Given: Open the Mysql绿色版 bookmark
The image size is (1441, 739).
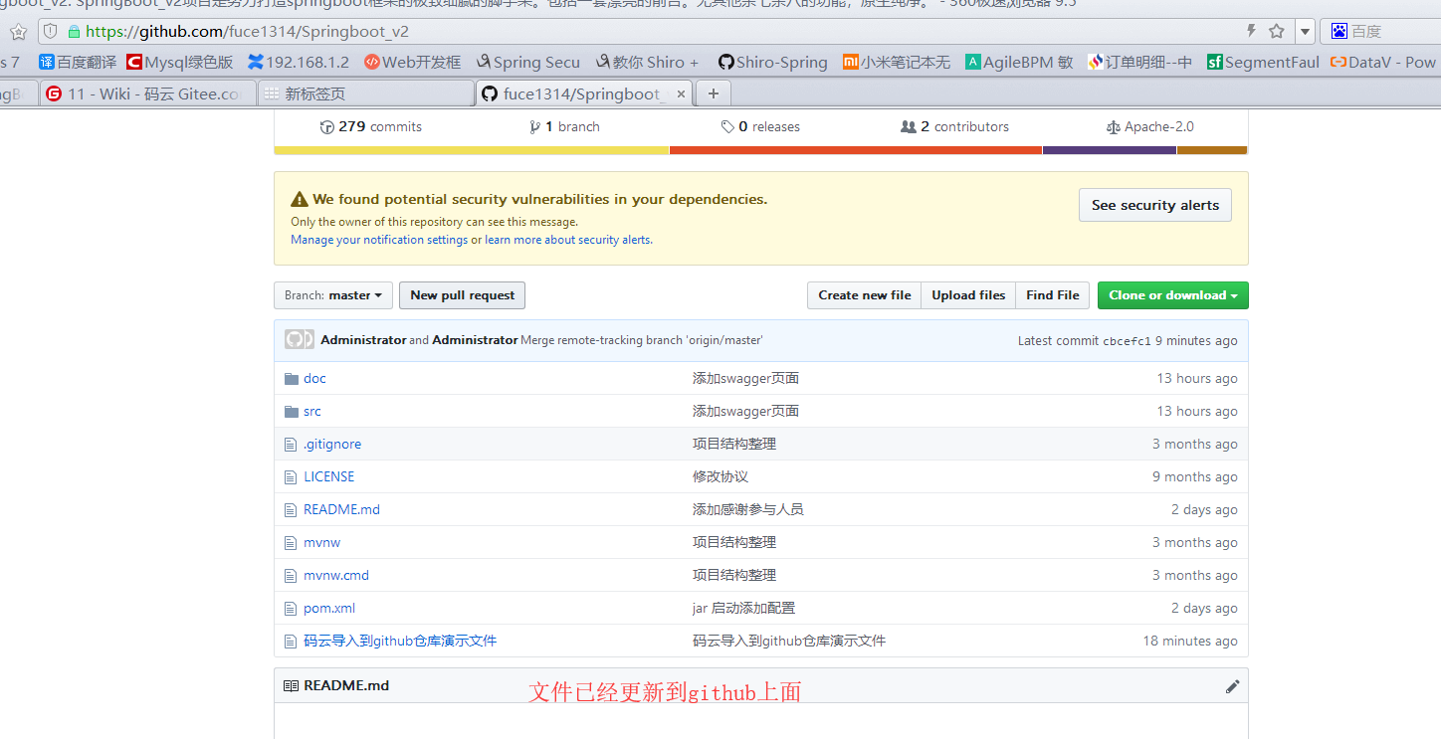Looking at the screenshot, I should [180, 62].
